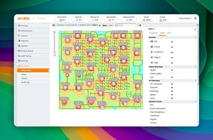Click the Building 1341 breadcrumb link
This screenshot has width=213, height=140.
pyautogui.click(x=84, y=25)
